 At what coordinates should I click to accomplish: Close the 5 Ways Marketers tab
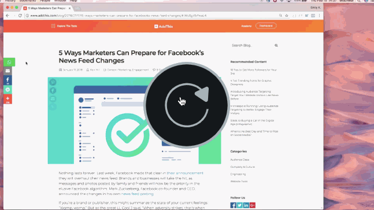(x=69, y=8)
